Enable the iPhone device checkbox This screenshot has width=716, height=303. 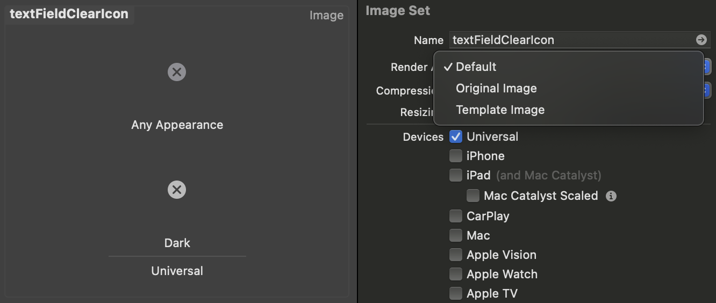[456, 156]
